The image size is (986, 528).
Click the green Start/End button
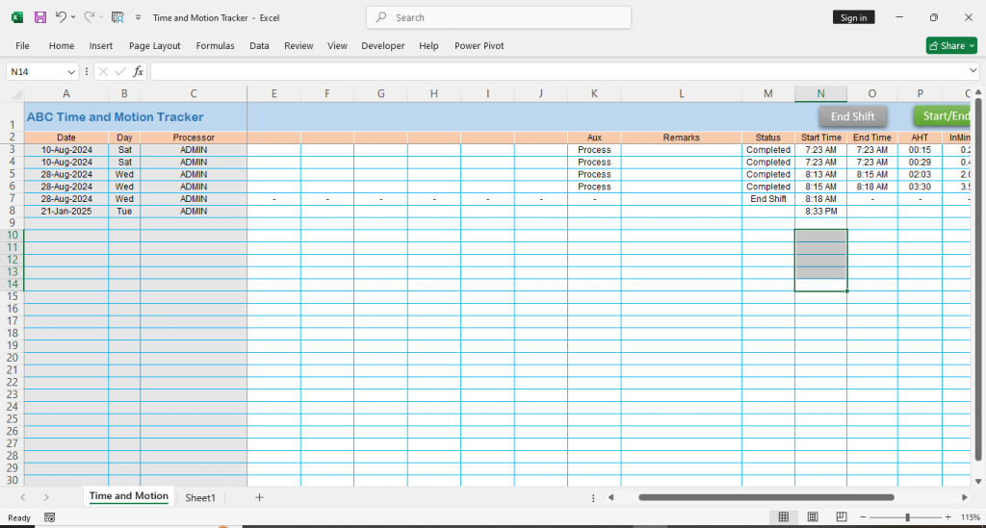tap(944, 116)
